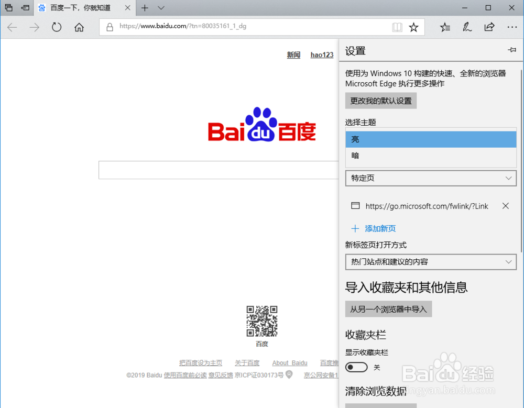The height and width of the screenshot is (408, 524).
Task: Show tab previews chevron
Action: point(161,8)
